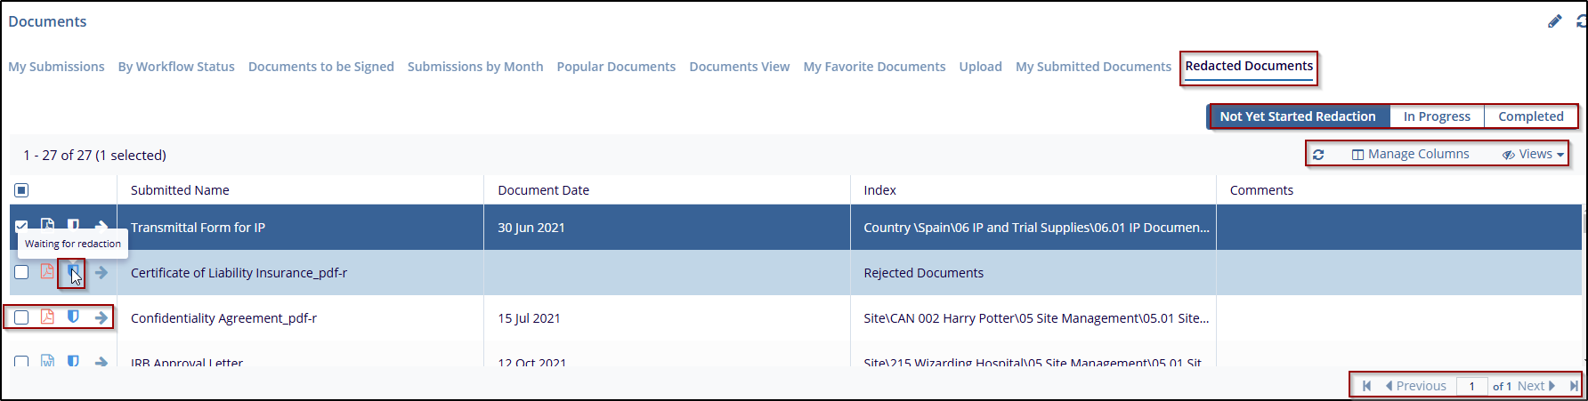Click the edit pencil icon in Documents header

pos(1554,21)
